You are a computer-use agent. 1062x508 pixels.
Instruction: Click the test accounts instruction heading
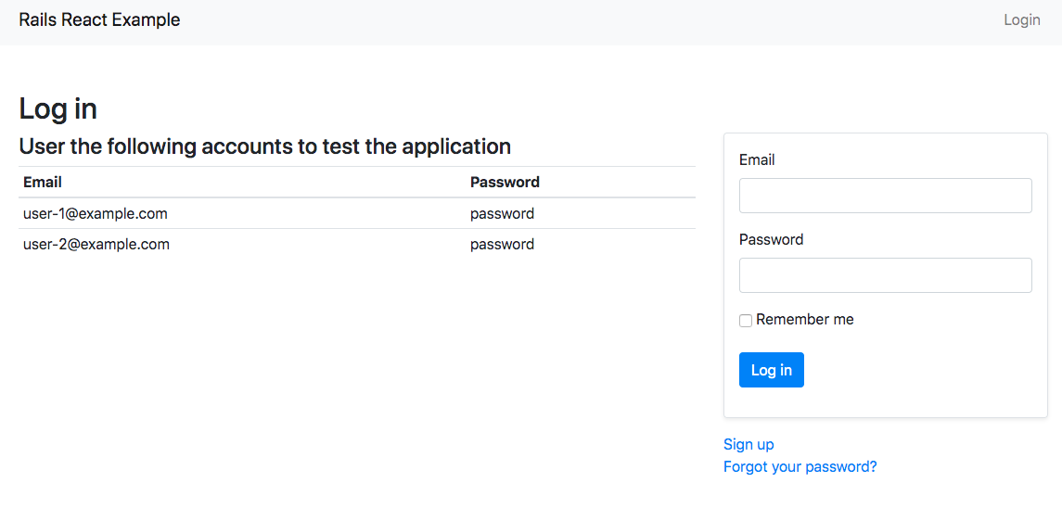click(x=265, y=146)
